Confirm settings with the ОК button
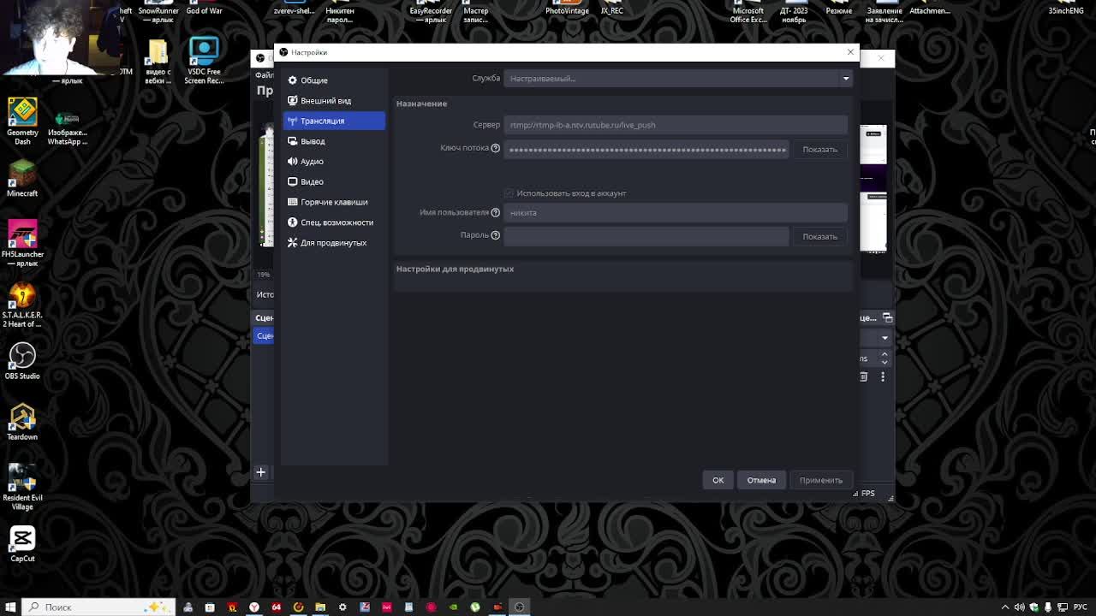Screen dimensions: 1096x616 (718, 480)
